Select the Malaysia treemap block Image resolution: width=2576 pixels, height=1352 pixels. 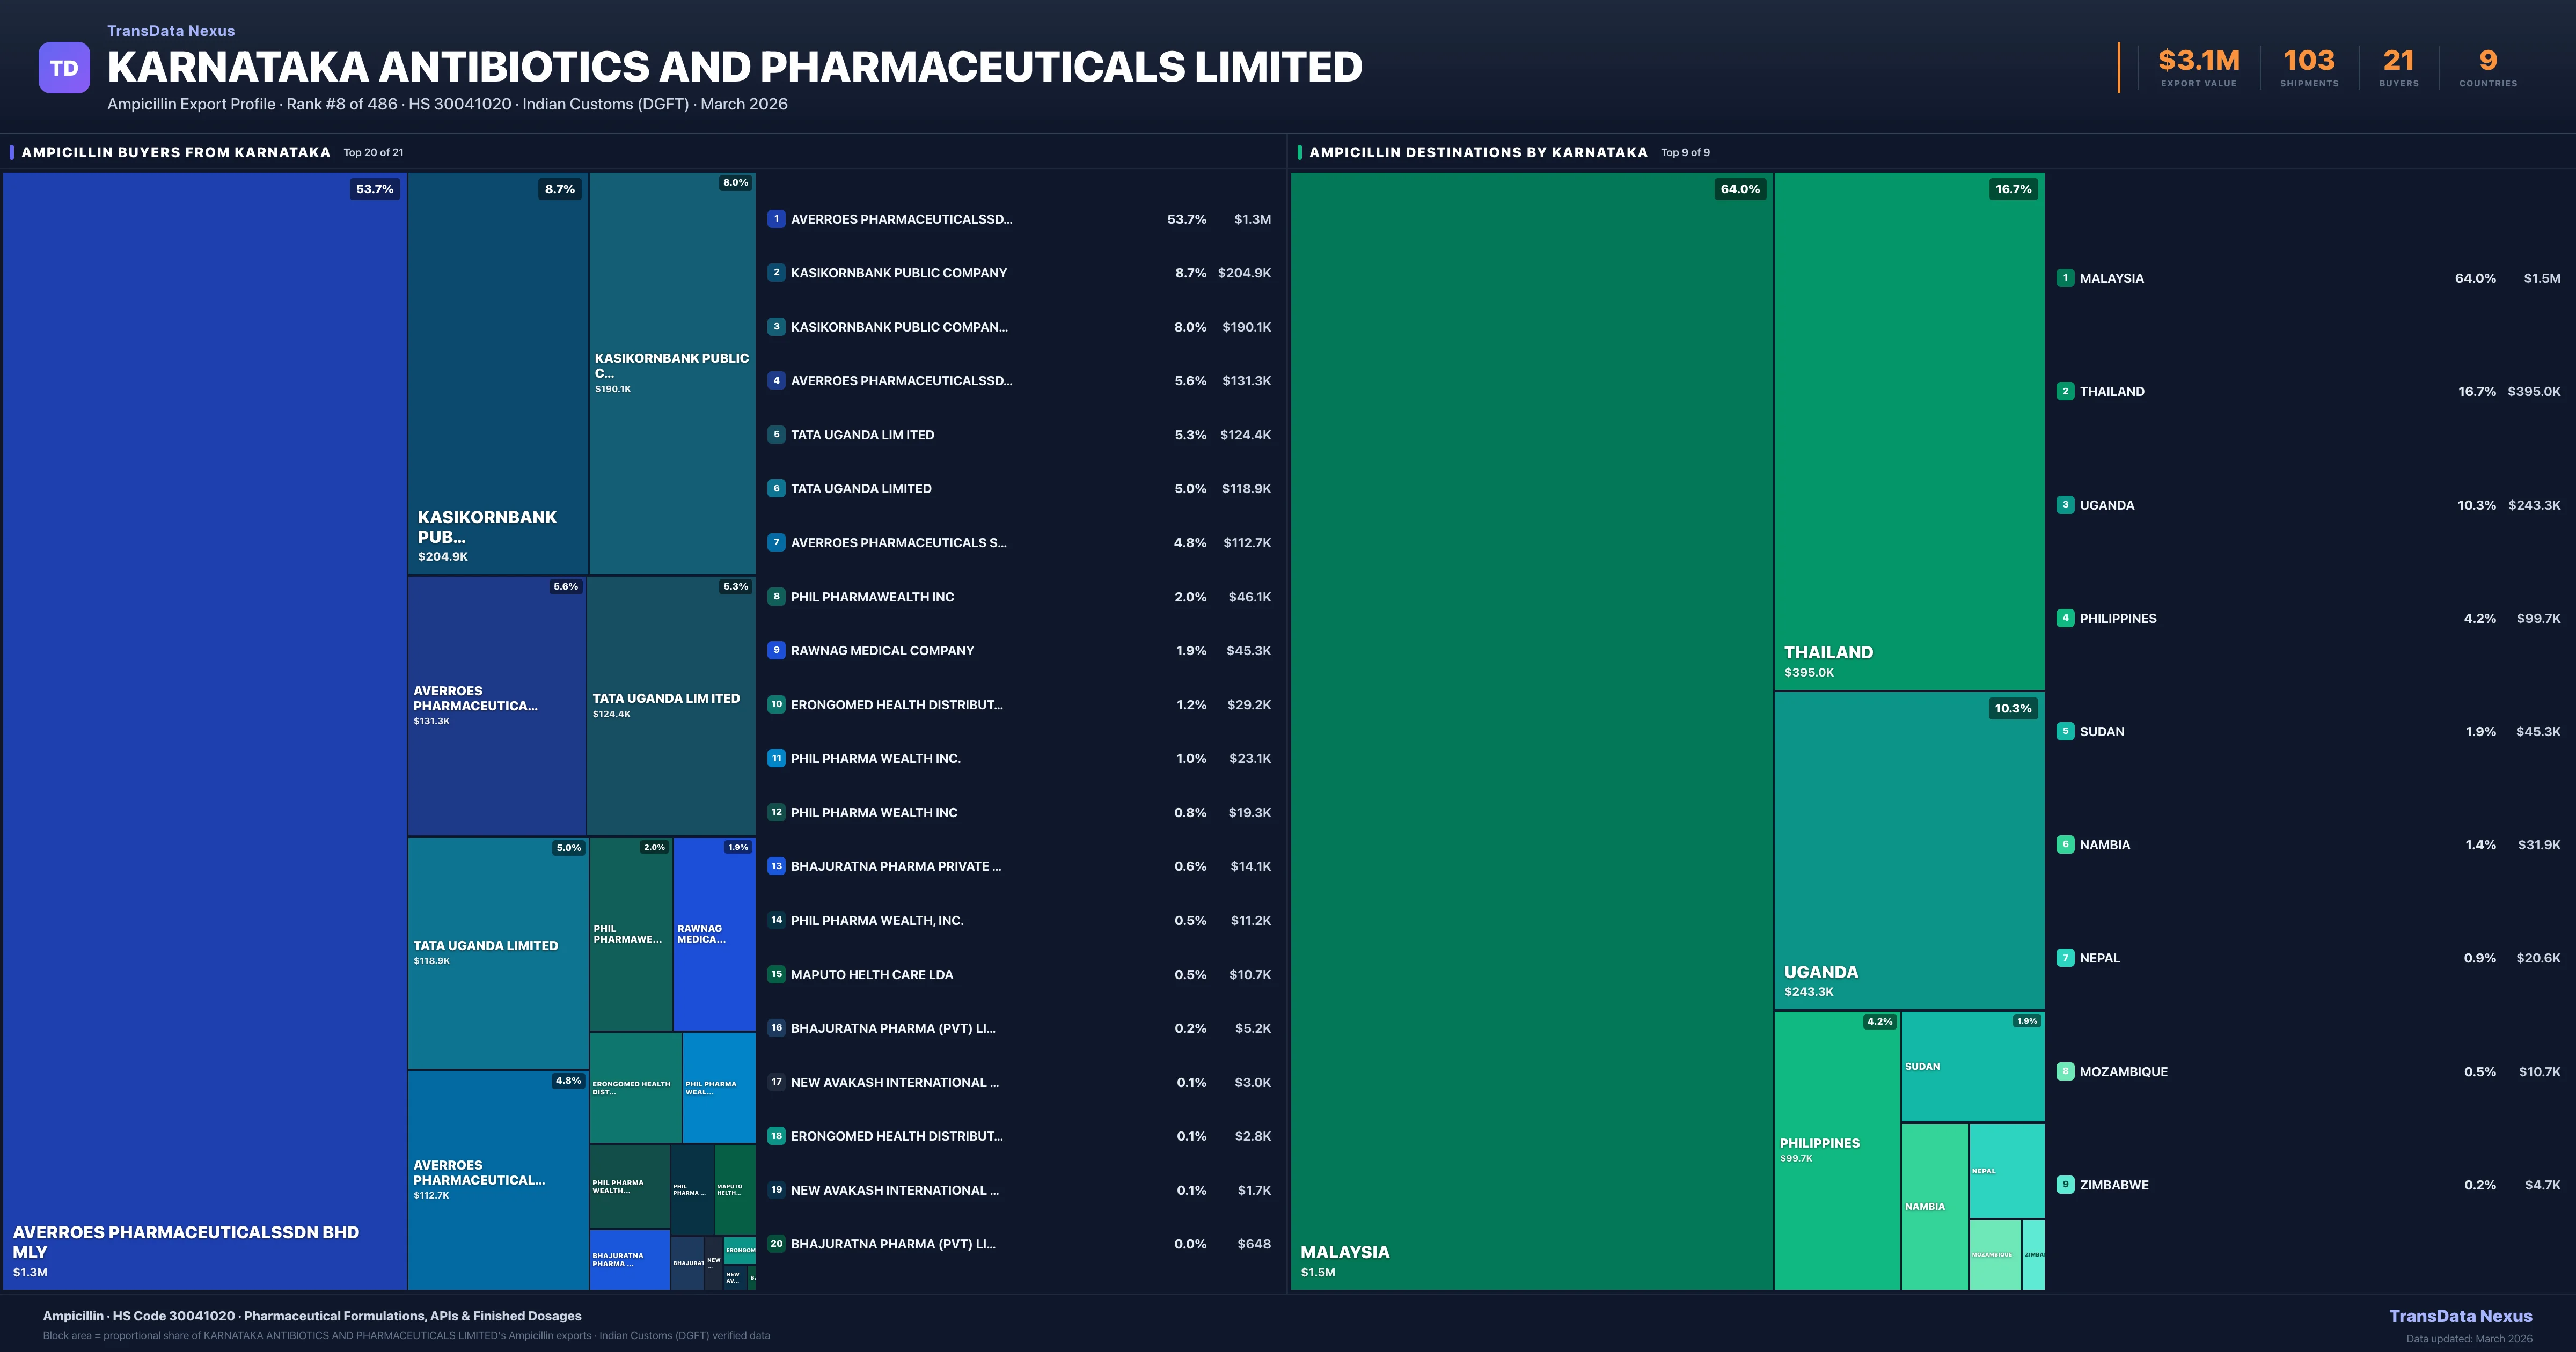[1530, 730]
